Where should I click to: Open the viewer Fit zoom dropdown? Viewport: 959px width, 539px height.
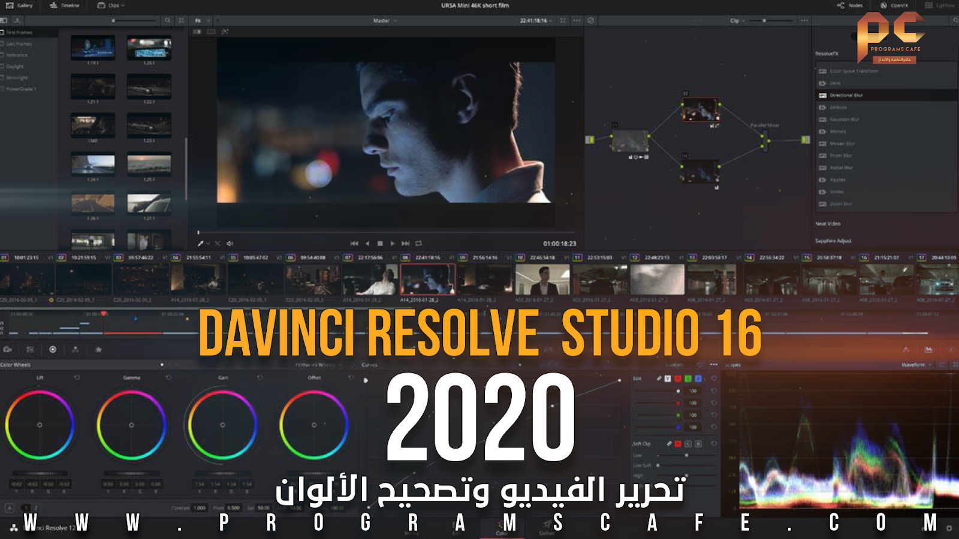(203, 20)
